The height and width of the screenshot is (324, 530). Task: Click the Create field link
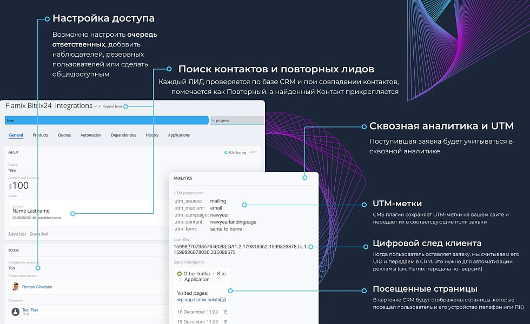tap(38, 233)
